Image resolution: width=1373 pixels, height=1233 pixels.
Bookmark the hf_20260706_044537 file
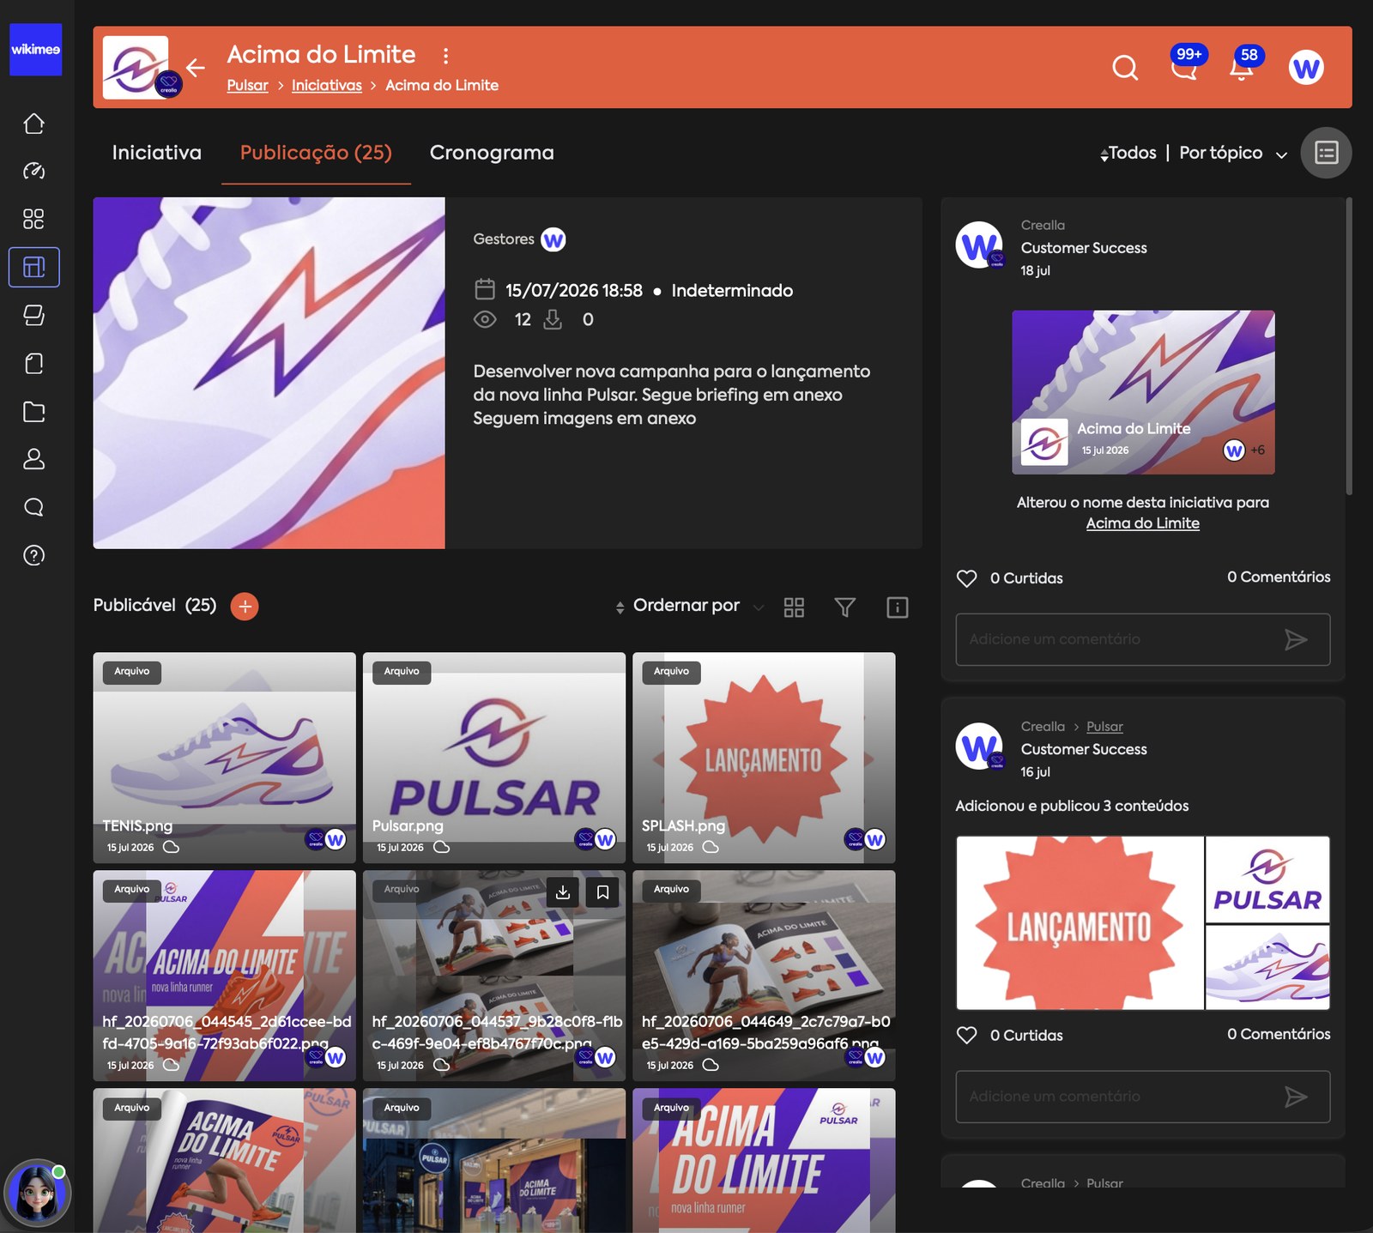tap(603, 892)
